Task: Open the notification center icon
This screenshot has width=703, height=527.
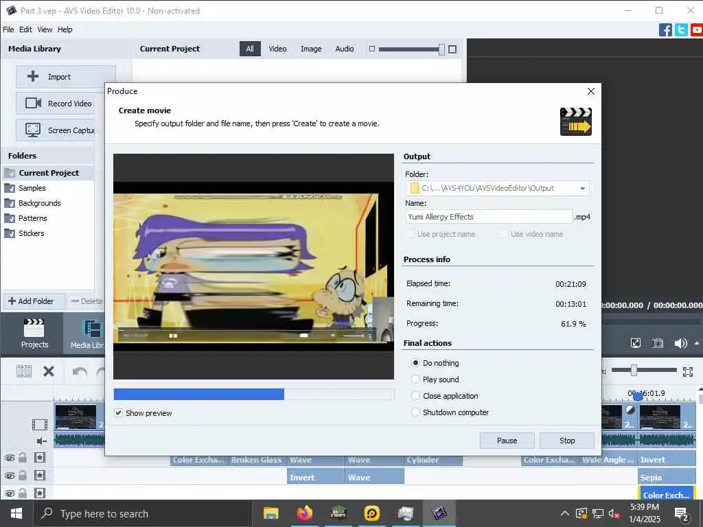Action: (x=682, y=514)
